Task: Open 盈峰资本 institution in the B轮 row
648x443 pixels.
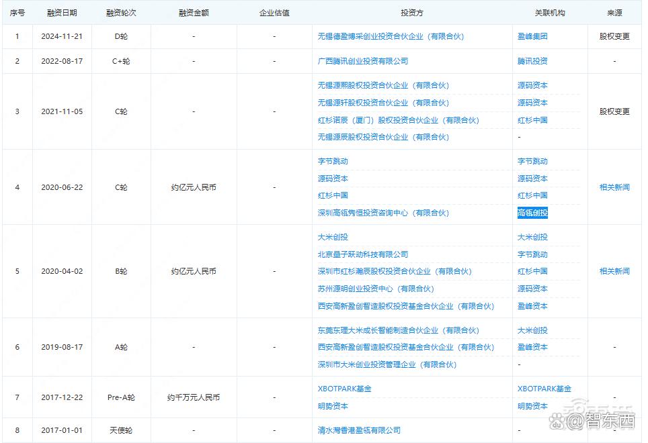Action: pyautogui.click(x=532, y=306)
